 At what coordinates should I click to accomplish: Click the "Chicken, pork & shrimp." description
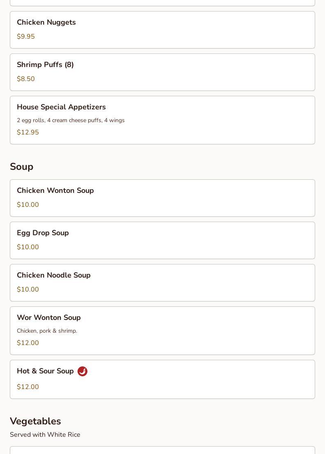pyautogui.click(x=47, y=331)
